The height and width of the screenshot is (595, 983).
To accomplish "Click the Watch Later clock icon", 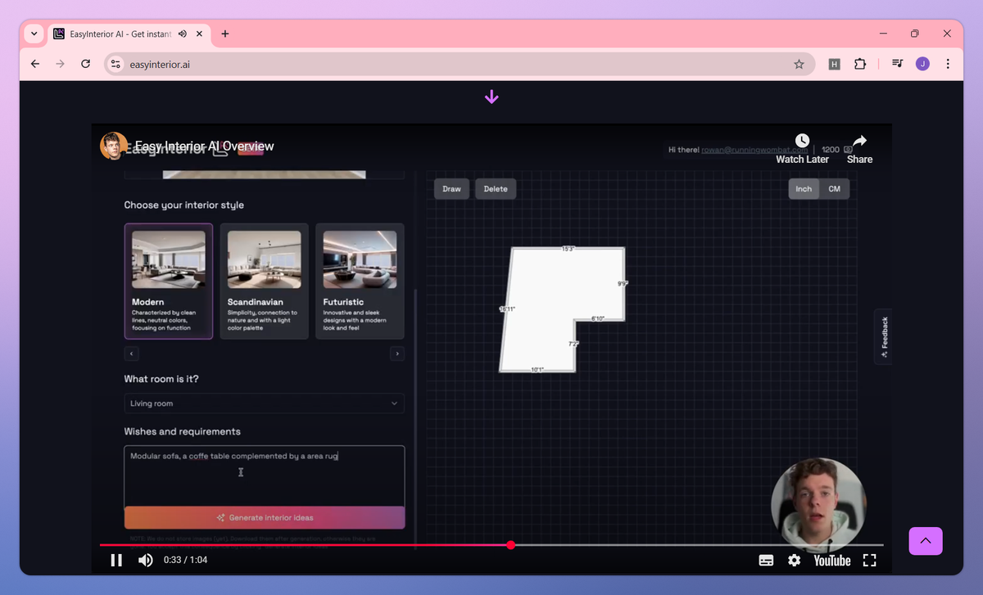I will (802, 142).
